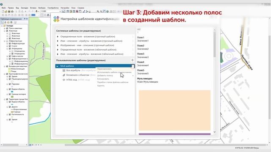
Task: Click the Zoom In magnifier tool
Action: click(98, 11)
